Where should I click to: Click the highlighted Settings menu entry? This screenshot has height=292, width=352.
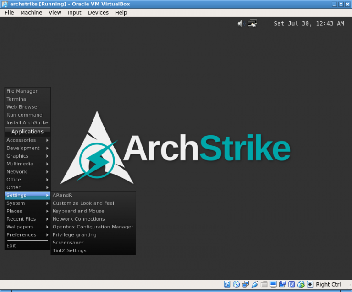coord(27,195)
